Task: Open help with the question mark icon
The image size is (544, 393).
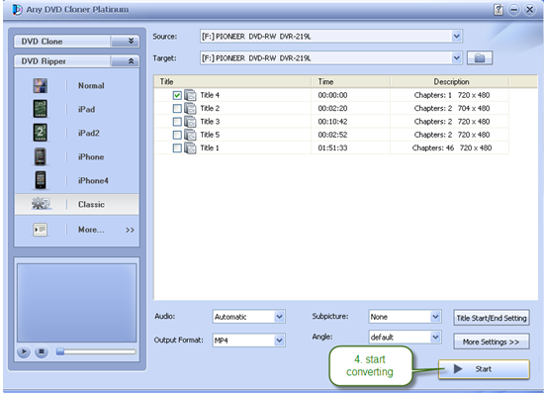Action: 499,10
